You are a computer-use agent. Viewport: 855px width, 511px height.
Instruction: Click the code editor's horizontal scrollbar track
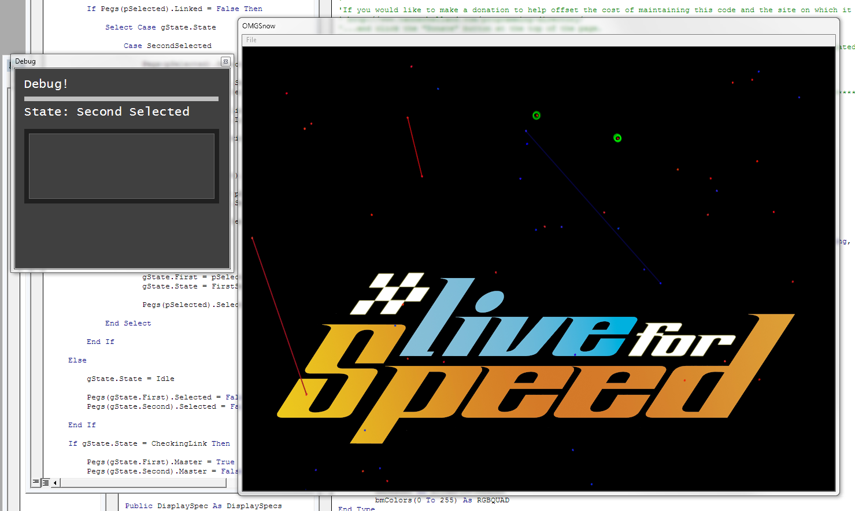[x=150, y=482]
